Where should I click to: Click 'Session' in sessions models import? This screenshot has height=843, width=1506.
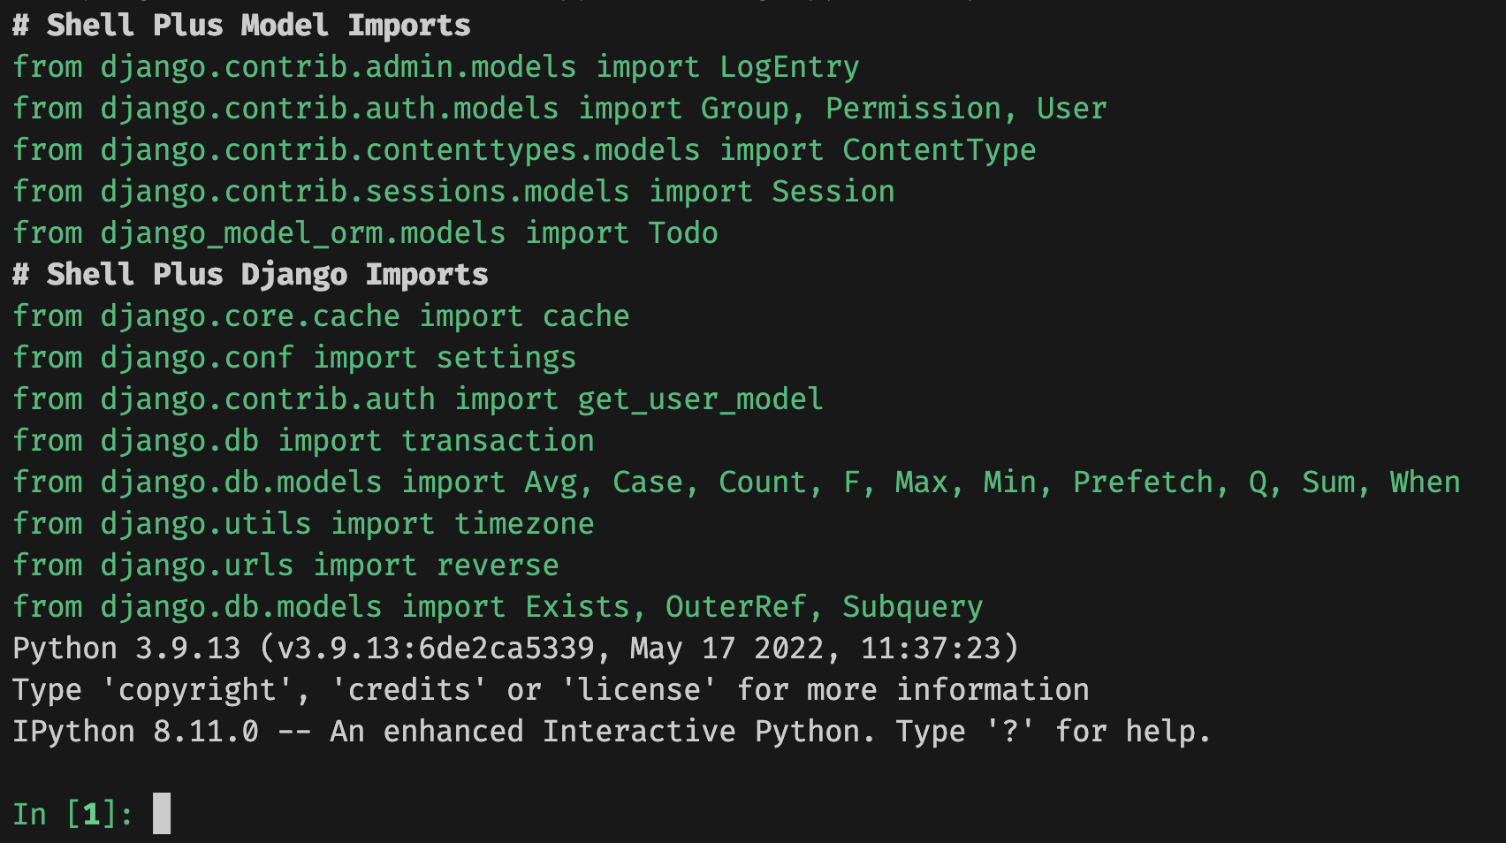[833, 192]
